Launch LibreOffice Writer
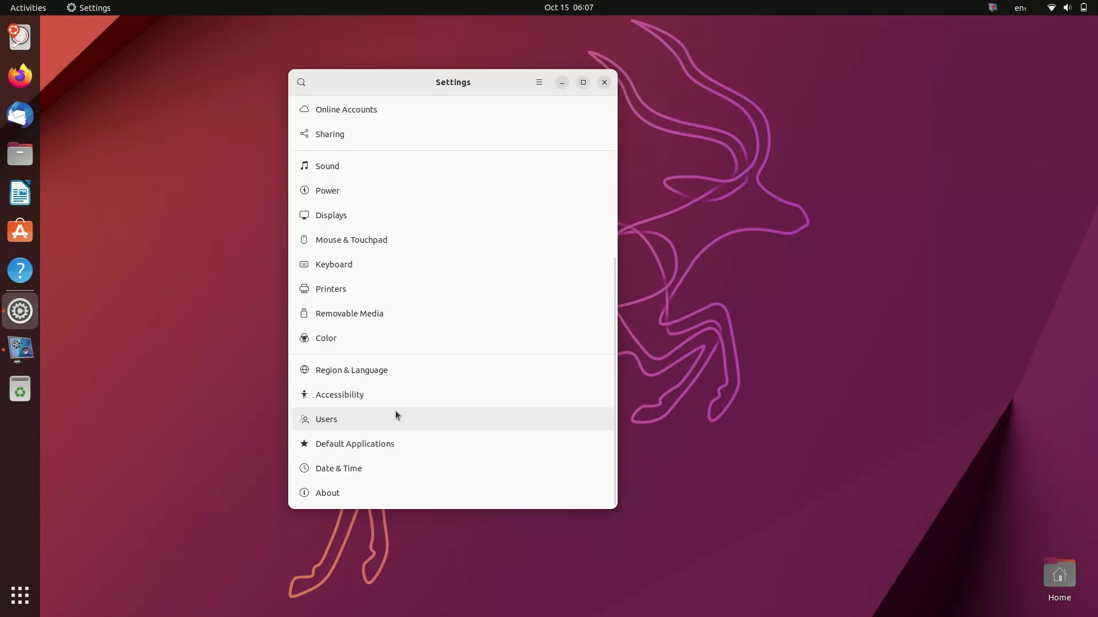Image resolution: width=1098 pixels, height=617 pixels. tap(20, 193)
